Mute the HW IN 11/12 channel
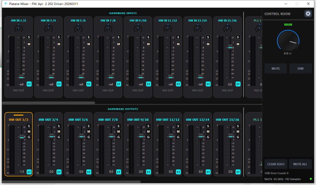 coord(178,44)
